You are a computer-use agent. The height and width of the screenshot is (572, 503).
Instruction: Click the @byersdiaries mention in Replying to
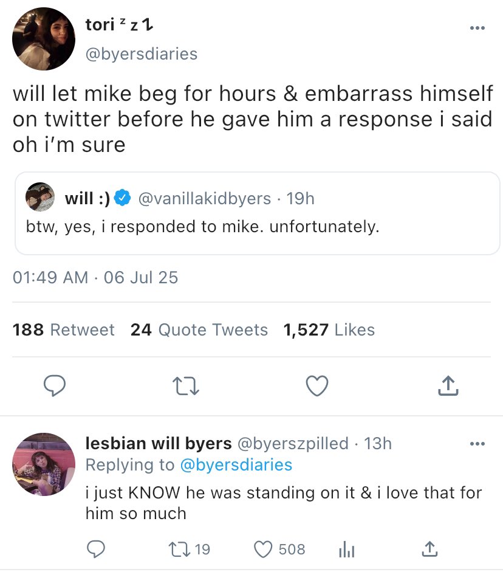[x=236, y=465]
